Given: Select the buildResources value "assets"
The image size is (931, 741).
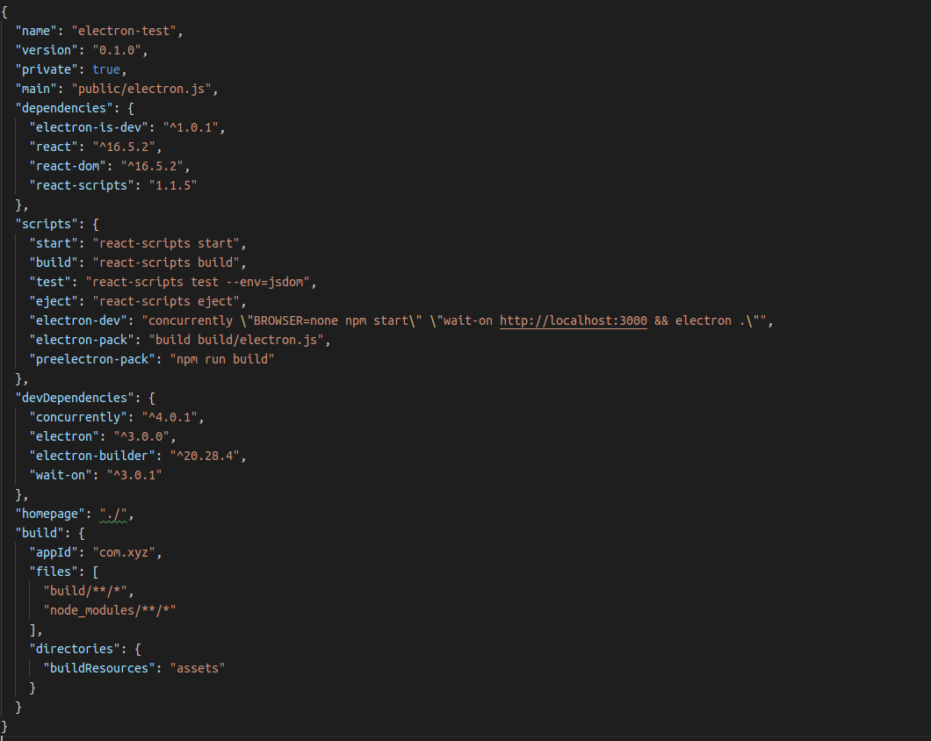Looking at the screenshot, I should click(x=197, y=667).
